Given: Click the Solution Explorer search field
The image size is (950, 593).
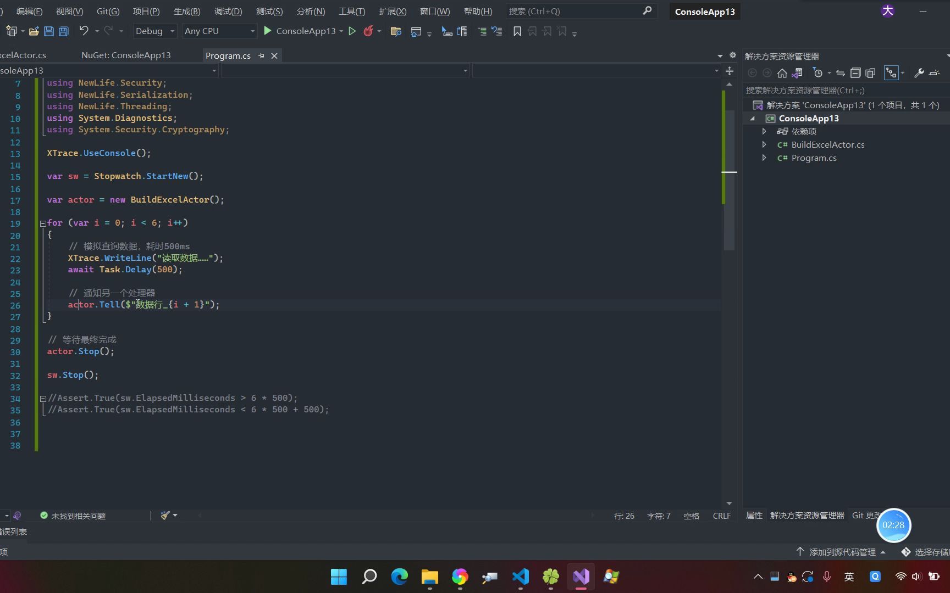Looking at the screenshot, I should (846, 90).
